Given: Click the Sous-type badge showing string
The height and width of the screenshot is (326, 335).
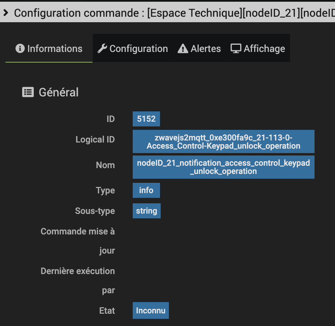Looking at the screenshot, I should point(146,210).
